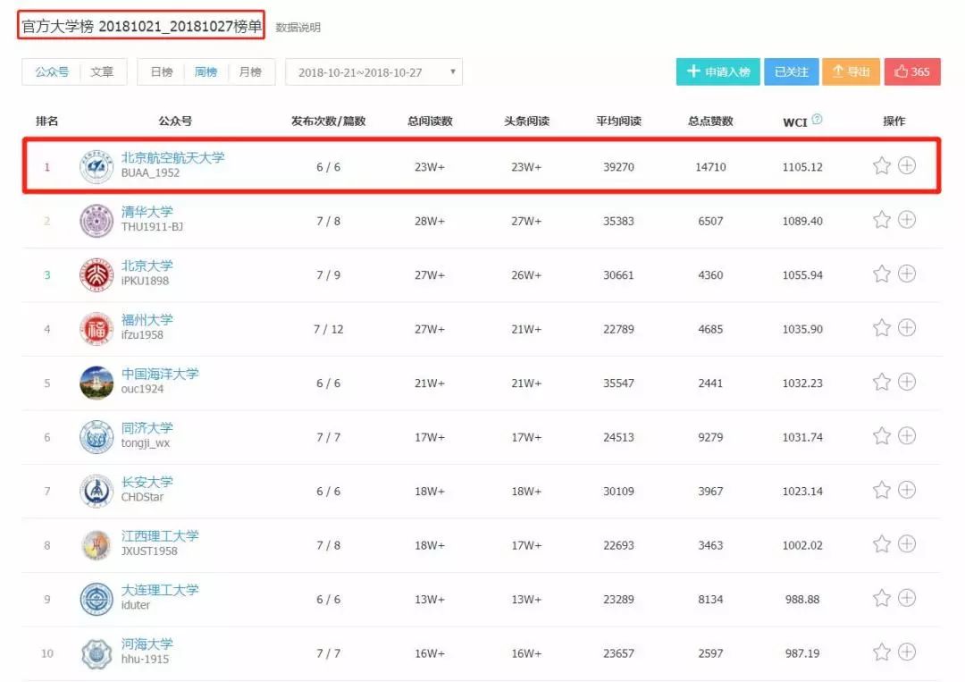The width and height of the screenshot is (965, 682).
Task: Open the WCI help question icon
Action: coord(817,121)
